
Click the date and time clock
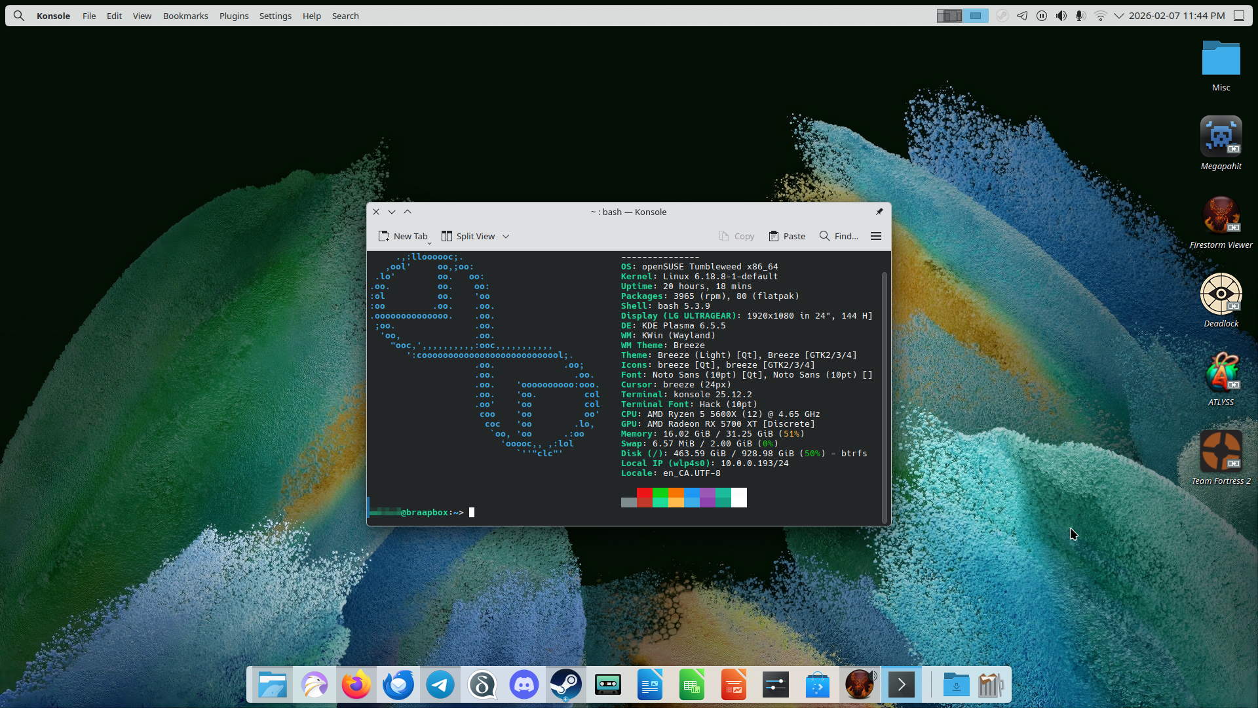(x=1177, y=16)
